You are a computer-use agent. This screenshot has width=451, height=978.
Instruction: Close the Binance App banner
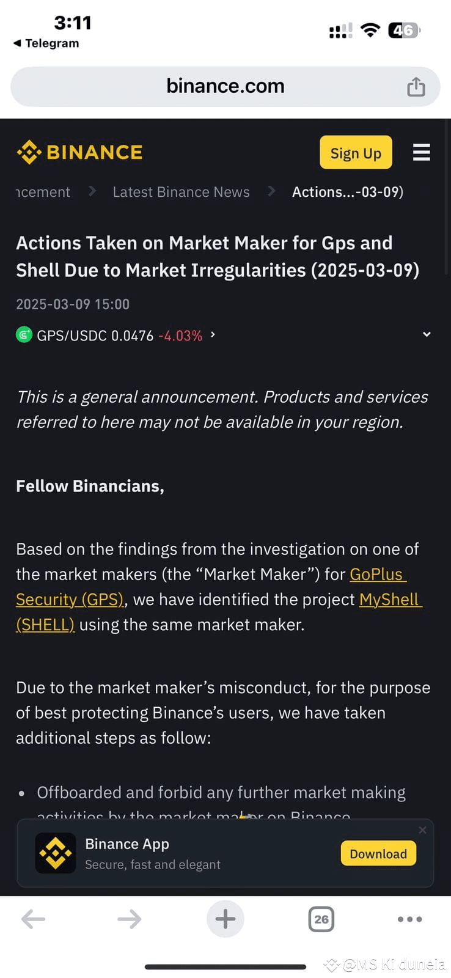[422, 830]
